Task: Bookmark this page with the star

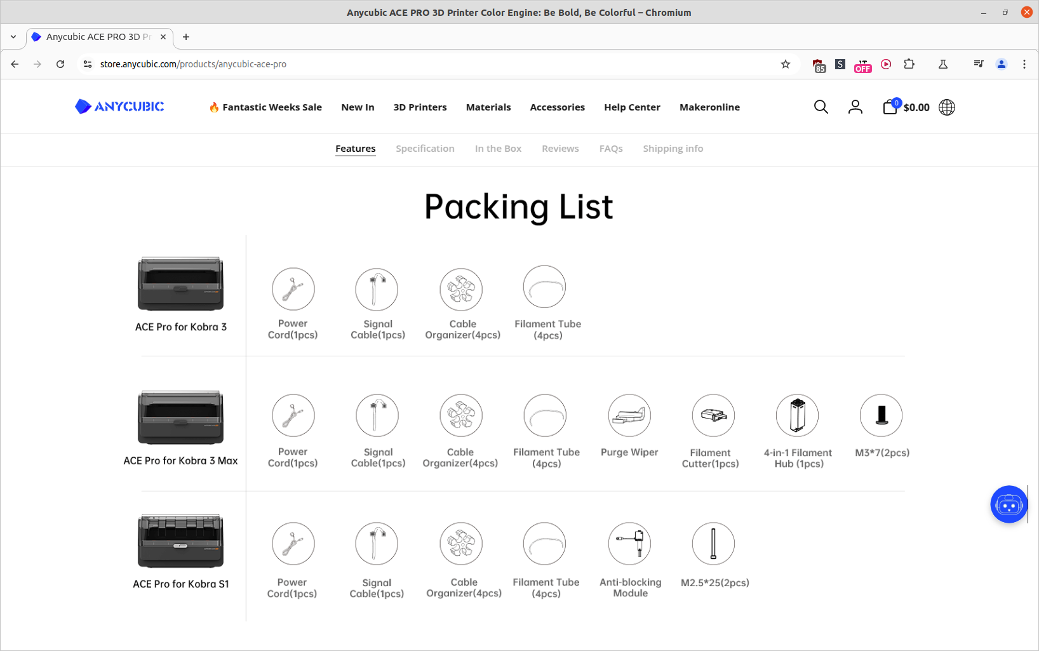Action: (x=786, y=64)
